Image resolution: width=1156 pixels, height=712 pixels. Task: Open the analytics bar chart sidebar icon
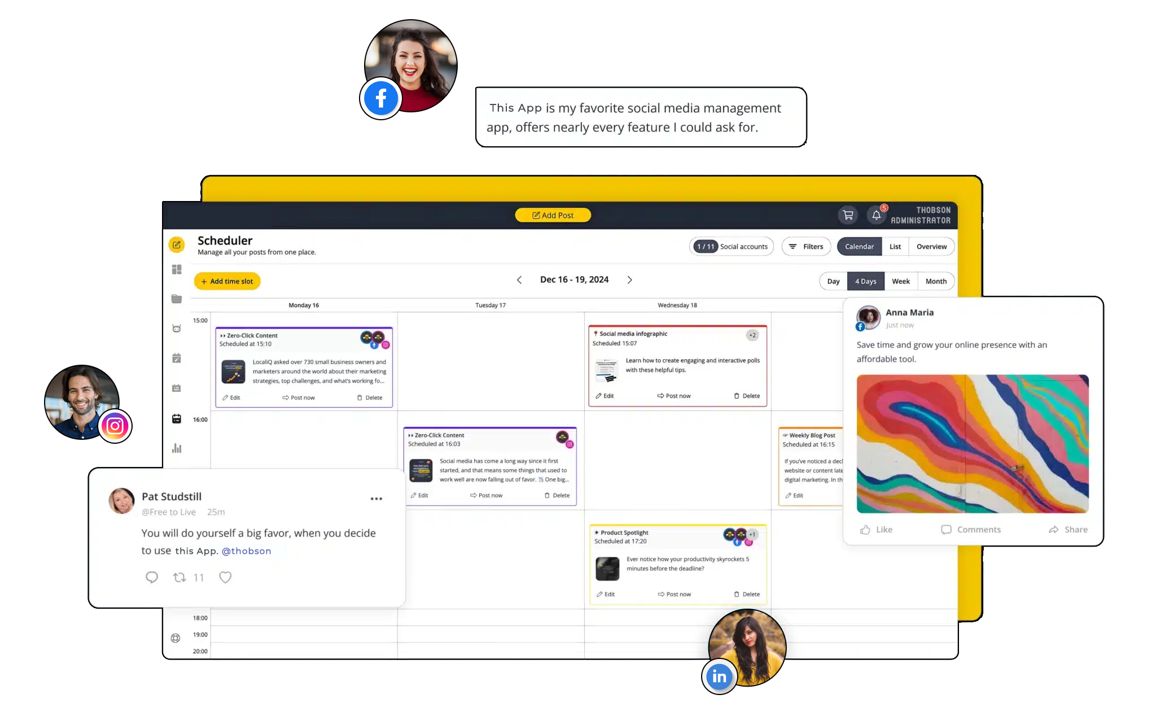(x=177, y=448)
